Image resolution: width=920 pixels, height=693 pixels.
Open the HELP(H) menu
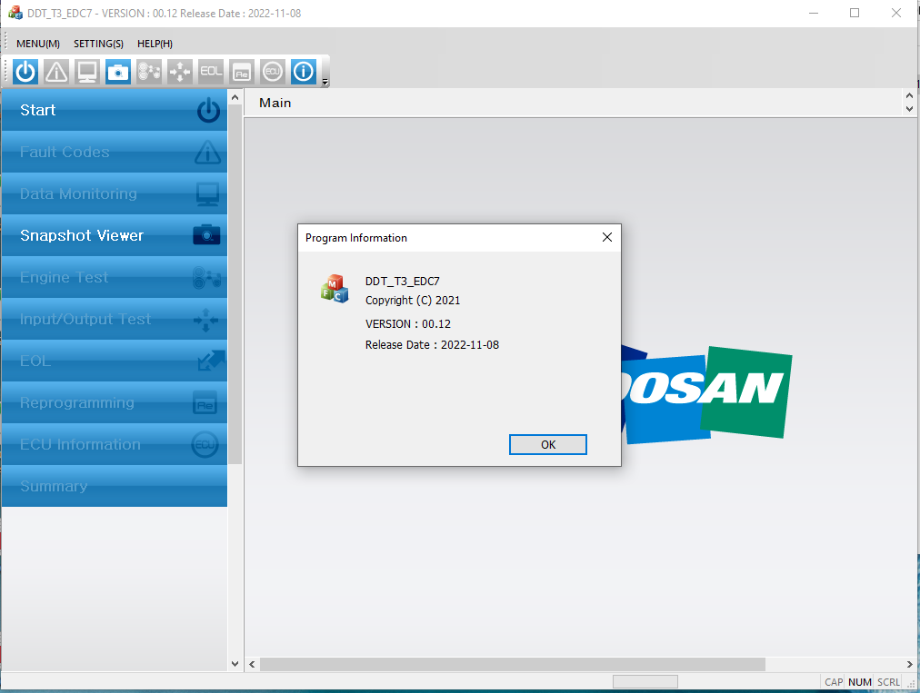click(155, 44)
